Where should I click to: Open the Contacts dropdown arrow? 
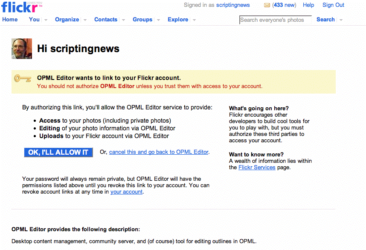pyautogui.click(x=123, y=20)
